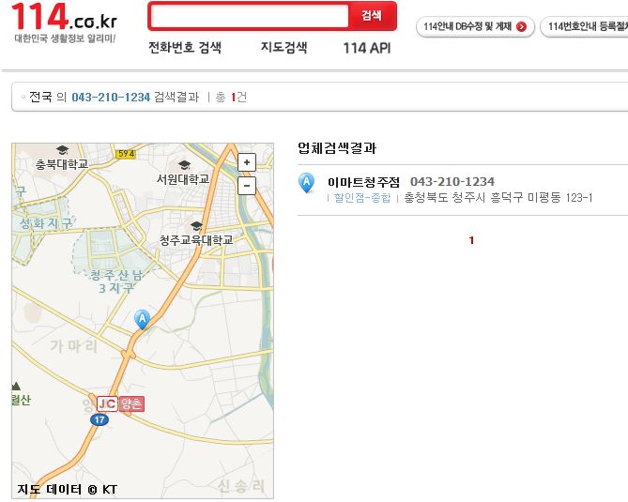Open 114안내 DB수정 및 게재 button
This screenshot has width=628, height=502.
475,26
